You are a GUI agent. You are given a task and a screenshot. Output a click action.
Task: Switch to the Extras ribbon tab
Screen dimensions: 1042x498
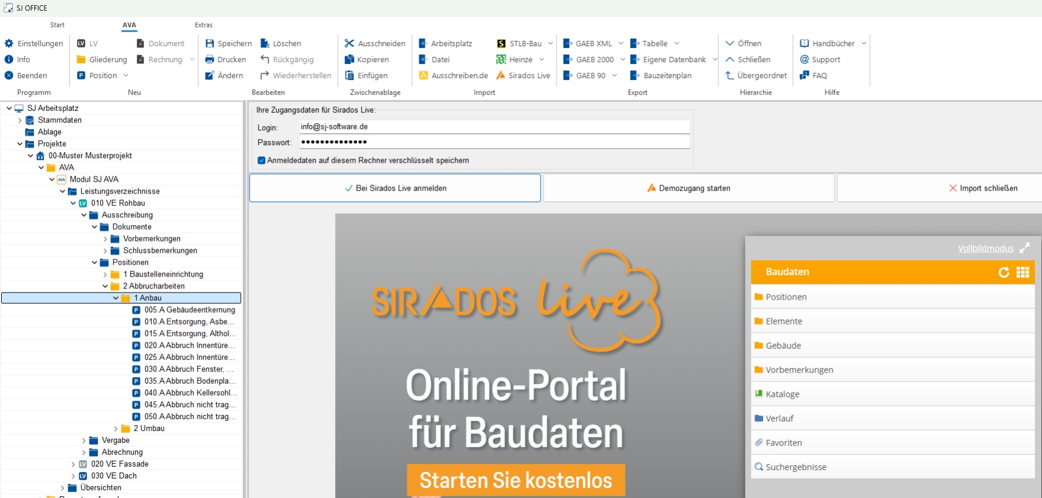point(204,25)
